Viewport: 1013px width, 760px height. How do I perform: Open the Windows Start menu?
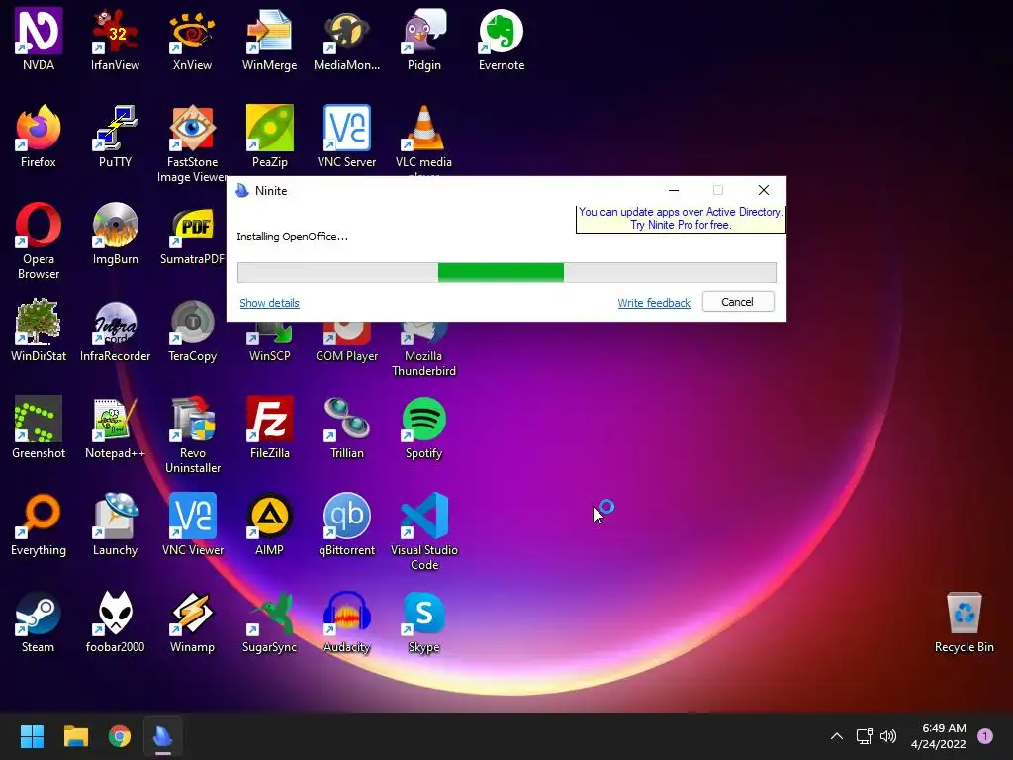tap(32, 735)
